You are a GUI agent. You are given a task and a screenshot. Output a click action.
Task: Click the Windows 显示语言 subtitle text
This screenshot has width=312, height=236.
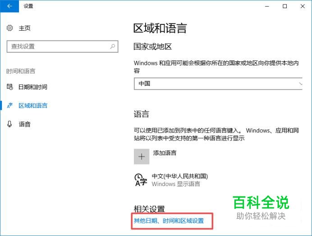pyautogui.click(x=176, y=184)
